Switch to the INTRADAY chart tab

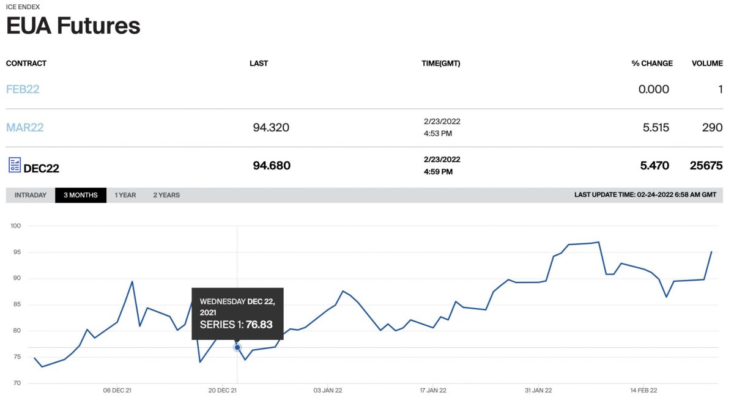pyautogui.click(x=31, y=195)
